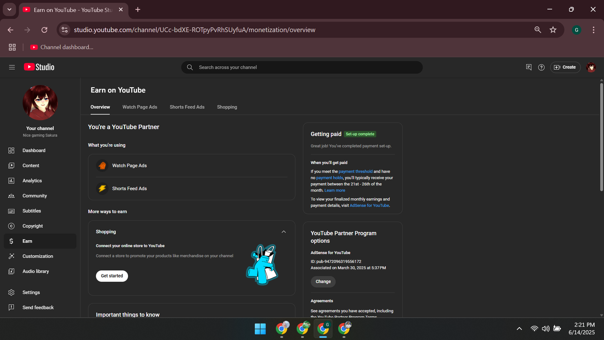Open the taskbar clock and date
The image size is (604, 340).
(582, 329)
